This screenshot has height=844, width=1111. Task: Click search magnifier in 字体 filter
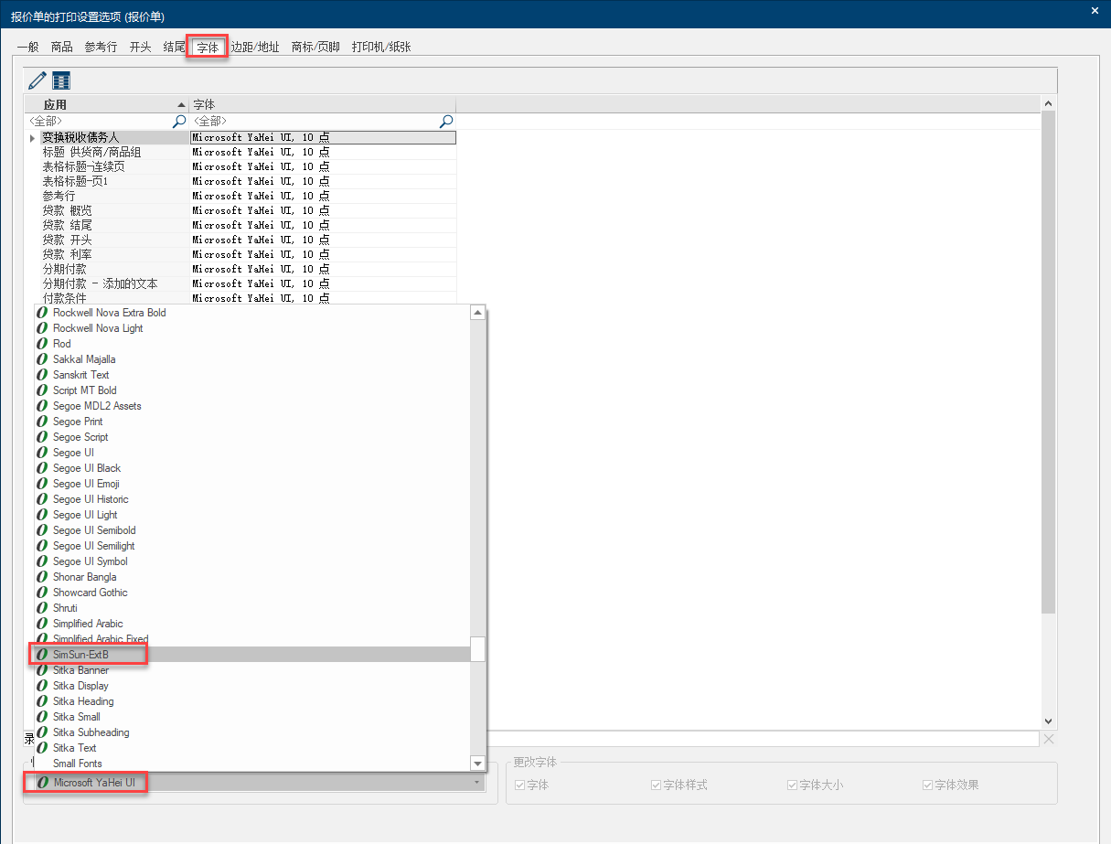446,121
